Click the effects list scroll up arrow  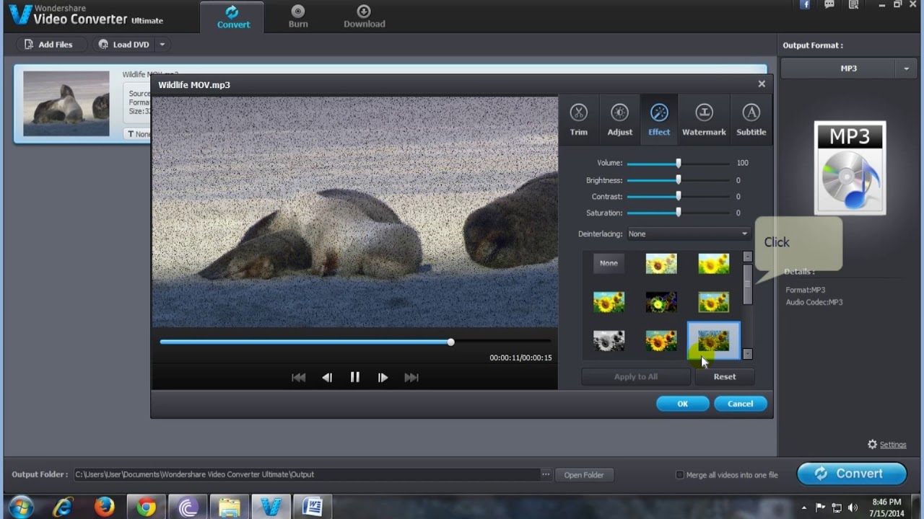(x=747, y=257)
